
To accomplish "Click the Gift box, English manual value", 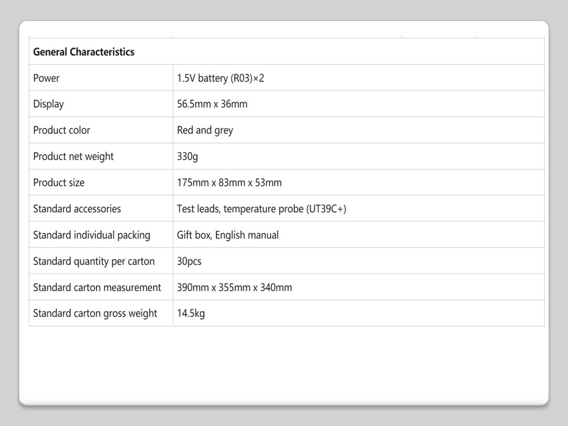I will click(x=228, y=235).
